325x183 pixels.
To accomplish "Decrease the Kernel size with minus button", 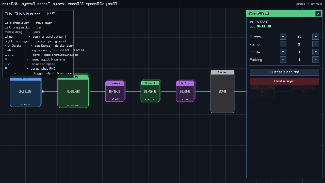I will 283,44.
